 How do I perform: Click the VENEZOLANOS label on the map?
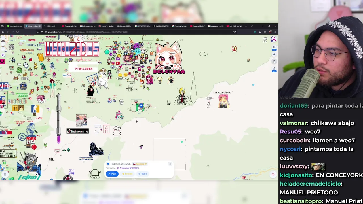tap(223, 92)
